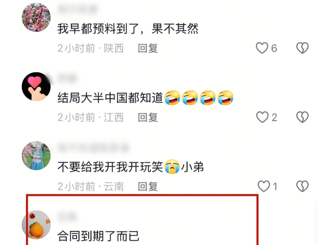Dislike the 结局大半中国都知道 comment

[x=303, y=117]
